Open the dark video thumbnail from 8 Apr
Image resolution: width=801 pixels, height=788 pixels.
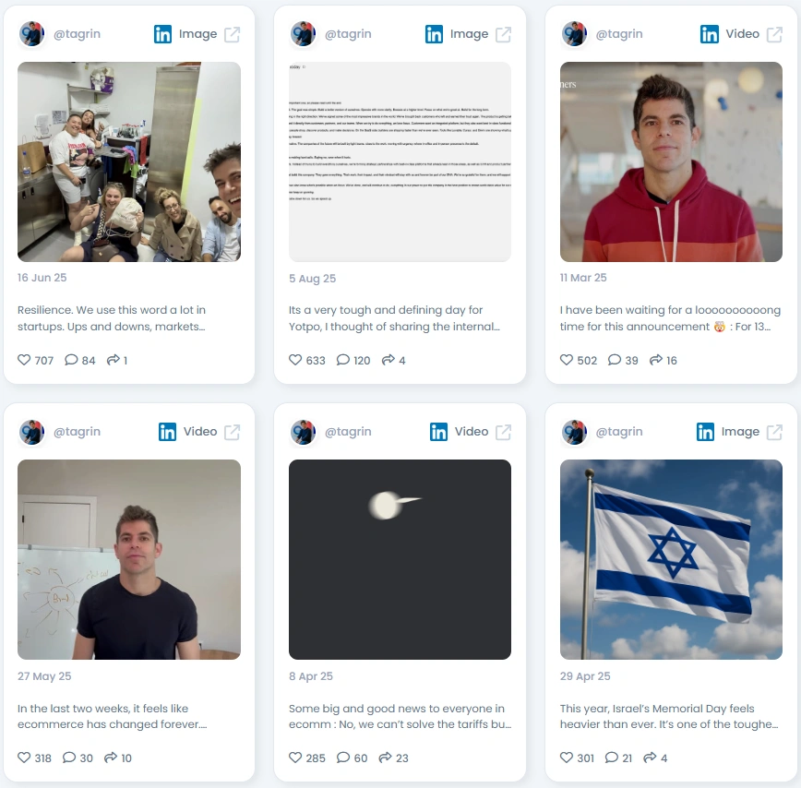click(400, 559)
